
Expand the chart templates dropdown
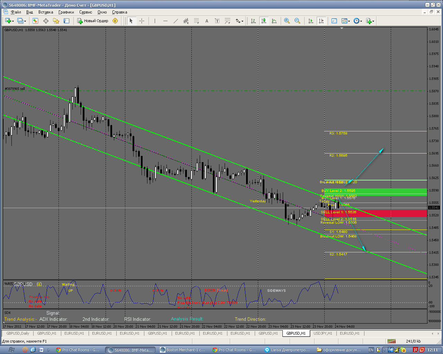349,21
